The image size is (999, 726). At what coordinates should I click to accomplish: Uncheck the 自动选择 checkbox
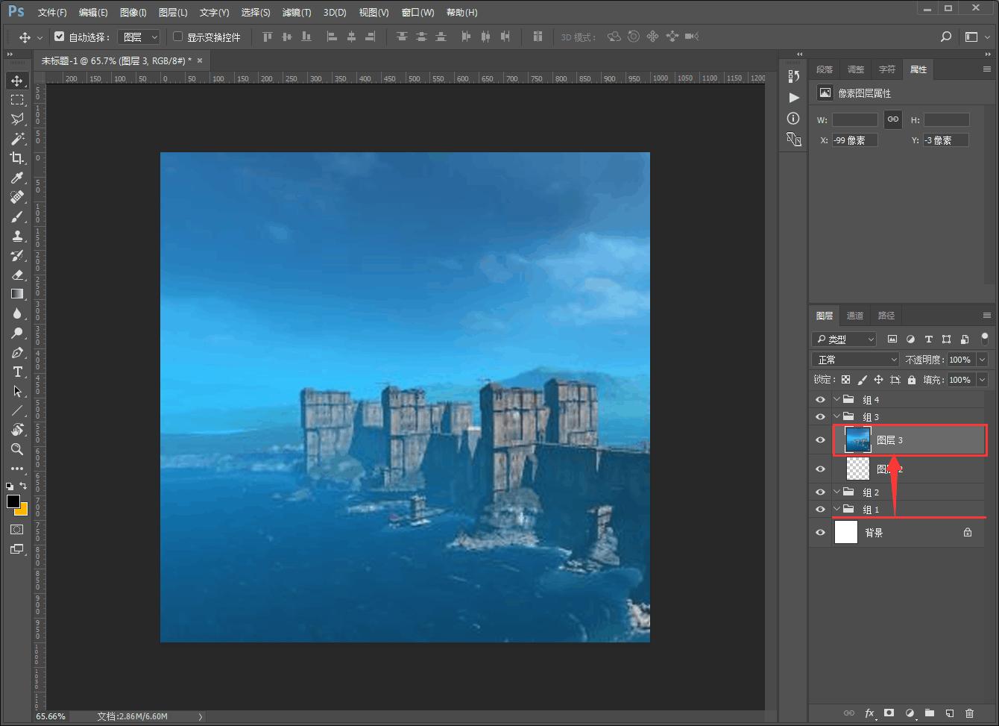60,37
